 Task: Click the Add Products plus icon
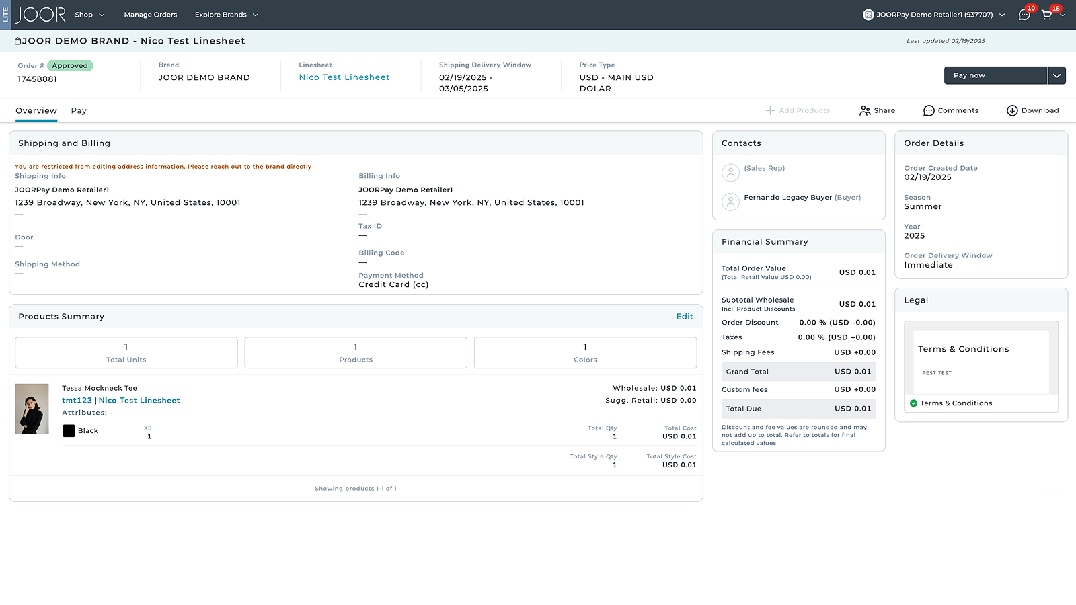770,110
